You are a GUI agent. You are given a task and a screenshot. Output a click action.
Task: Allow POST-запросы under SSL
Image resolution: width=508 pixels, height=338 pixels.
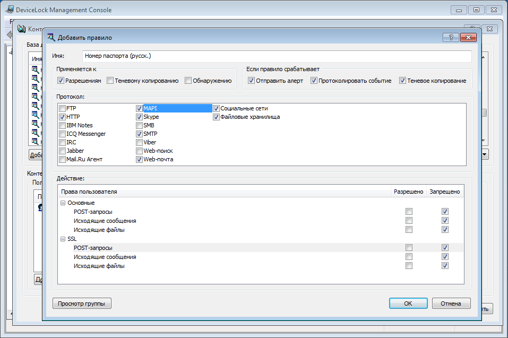pos(409,248)
